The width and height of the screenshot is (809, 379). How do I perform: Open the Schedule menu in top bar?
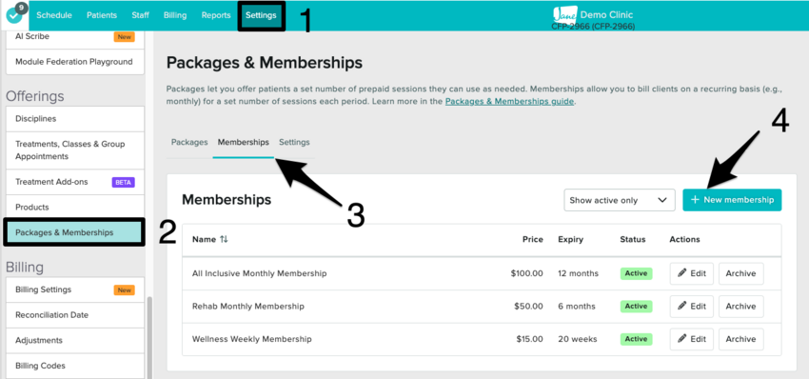(53, 15)
